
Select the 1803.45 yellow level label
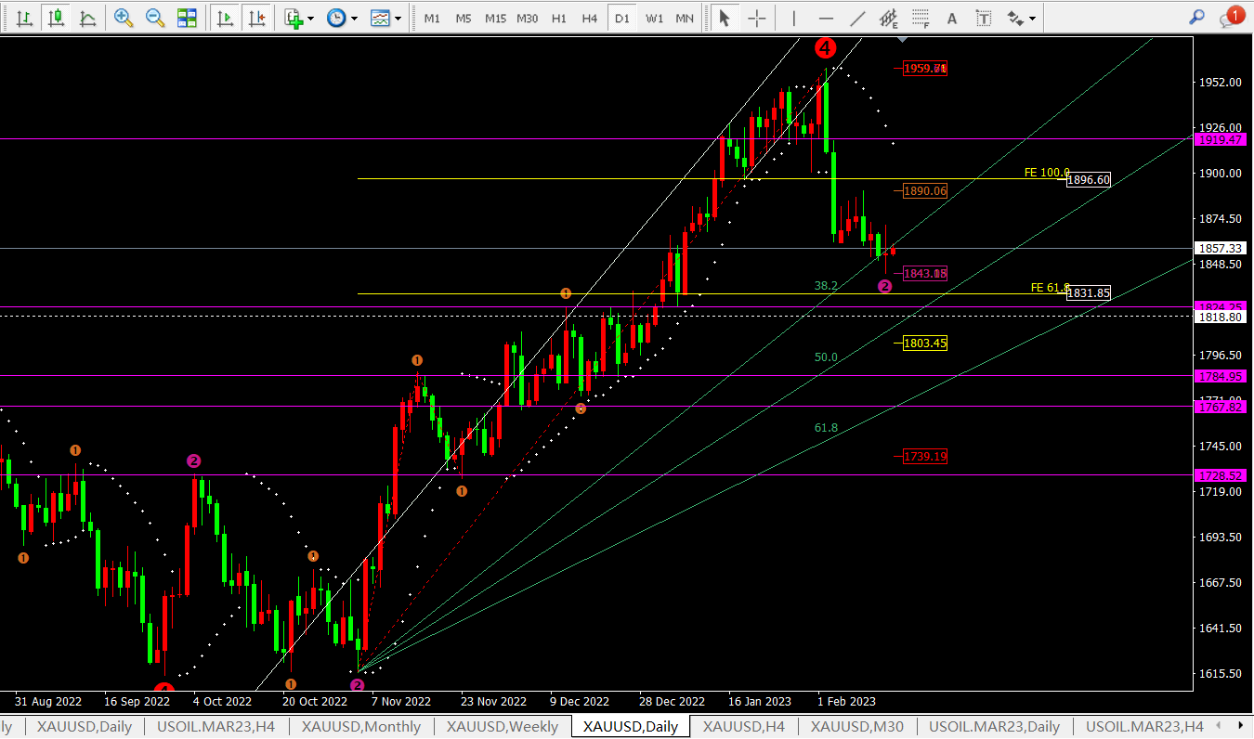(x=925, y=343)
